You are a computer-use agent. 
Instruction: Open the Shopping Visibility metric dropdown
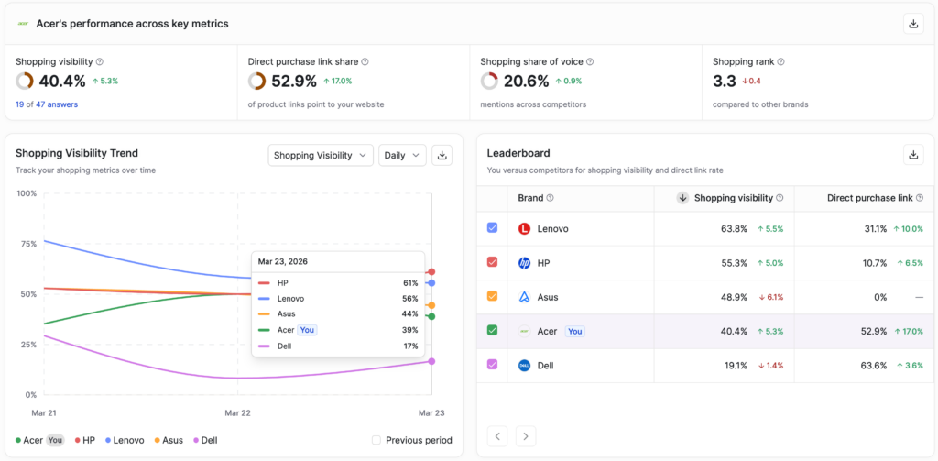point(321,156)
